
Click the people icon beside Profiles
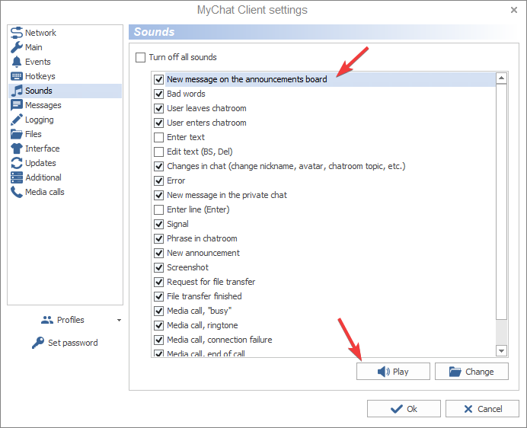pos(47,320)
